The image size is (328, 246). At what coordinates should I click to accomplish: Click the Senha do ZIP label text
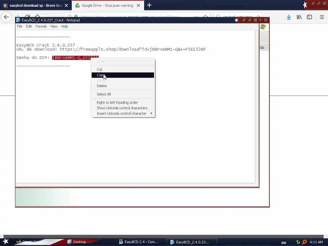[33, 58]
